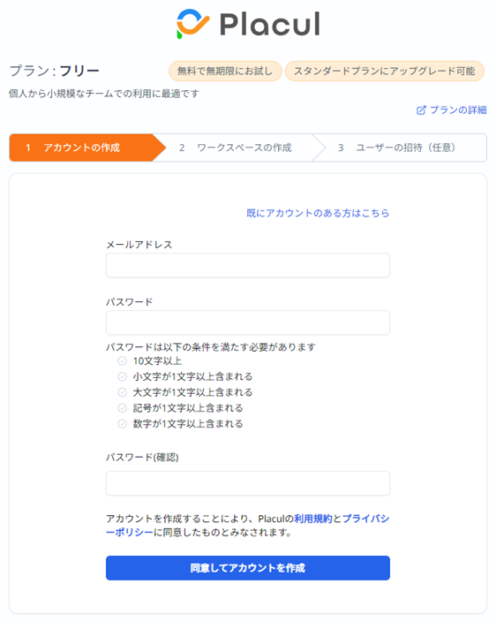The height and width of the screenshot is (622, 496).
Task: Focus the パスワード(確認) input field
Action: point(248,483)
